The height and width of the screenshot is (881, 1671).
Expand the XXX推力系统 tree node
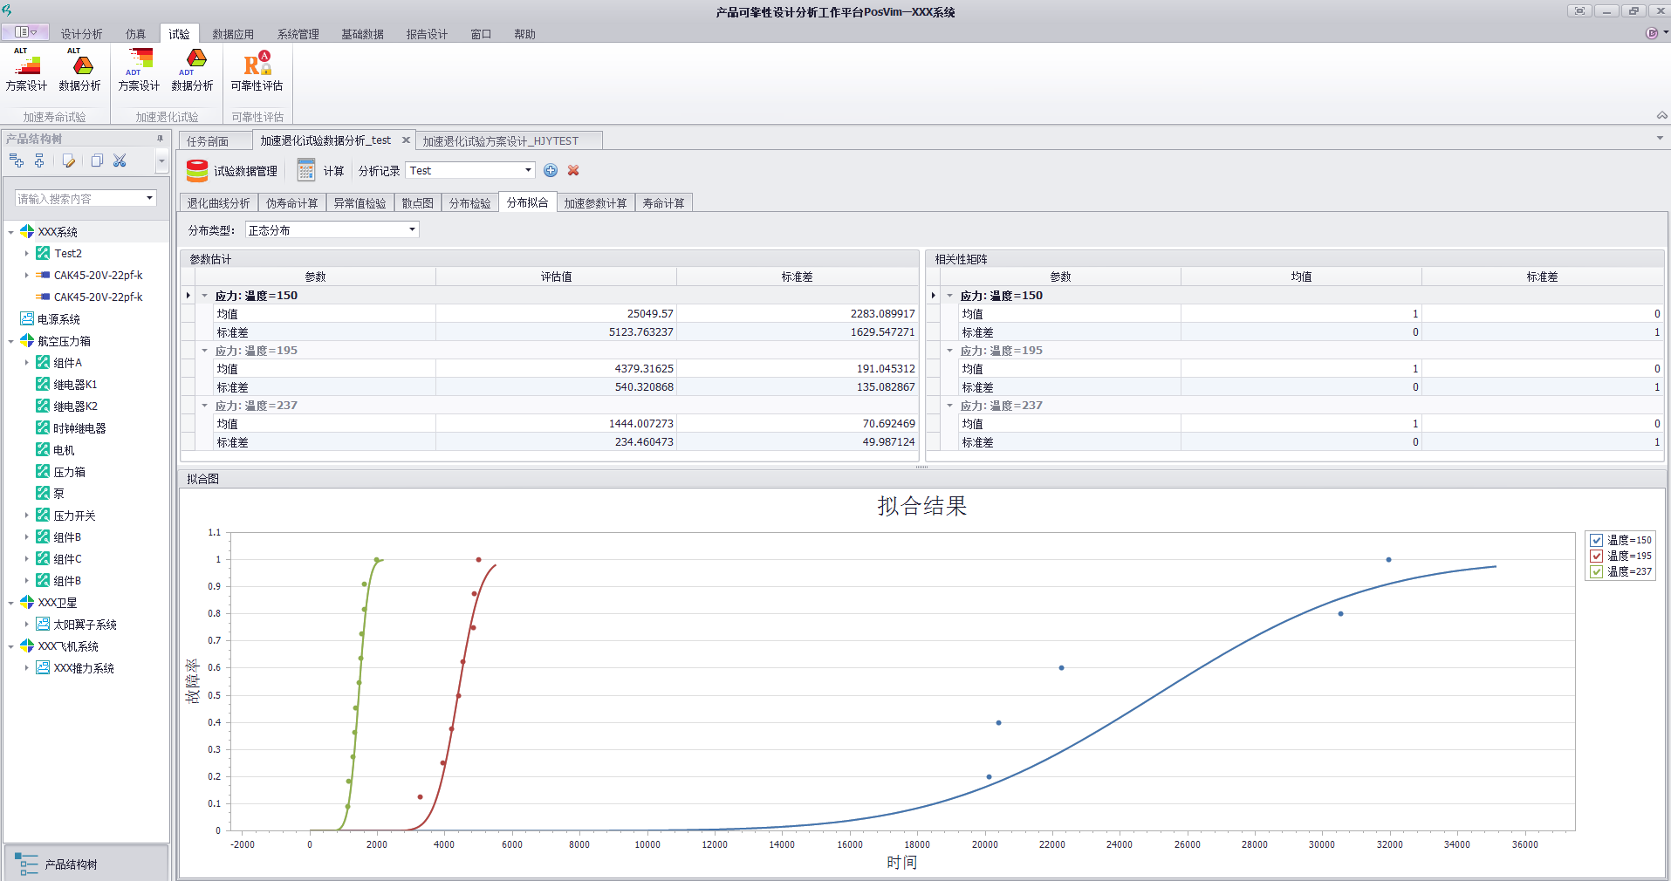tap(26, 668)
